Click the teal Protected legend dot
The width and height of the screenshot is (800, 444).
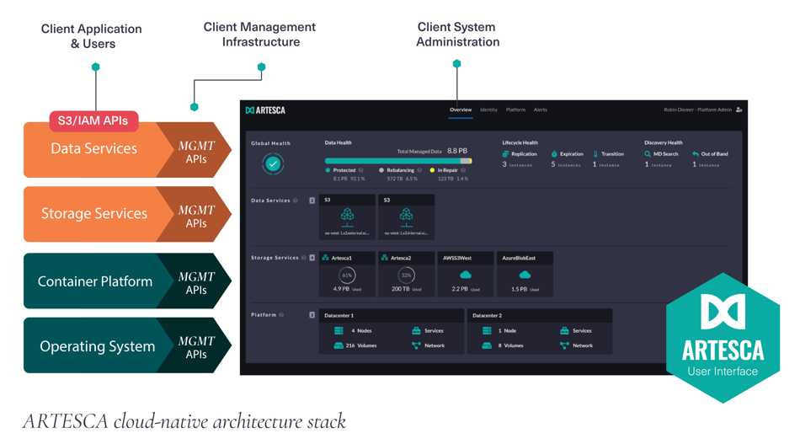pyautogui.click(x=328, y=170)
